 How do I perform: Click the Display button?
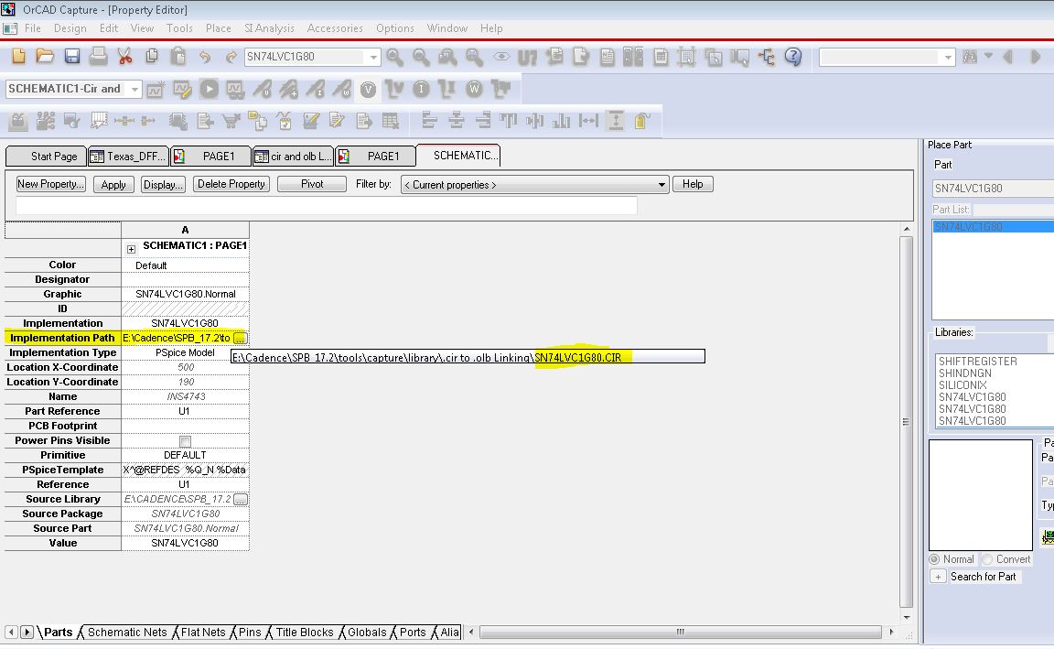(x=163, y=185)
